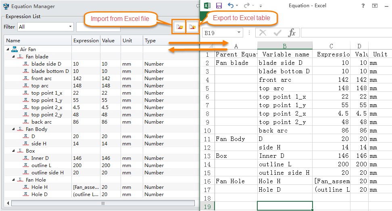
Task: Open the Filter All dropdown
Action: (x=46, y=27)
